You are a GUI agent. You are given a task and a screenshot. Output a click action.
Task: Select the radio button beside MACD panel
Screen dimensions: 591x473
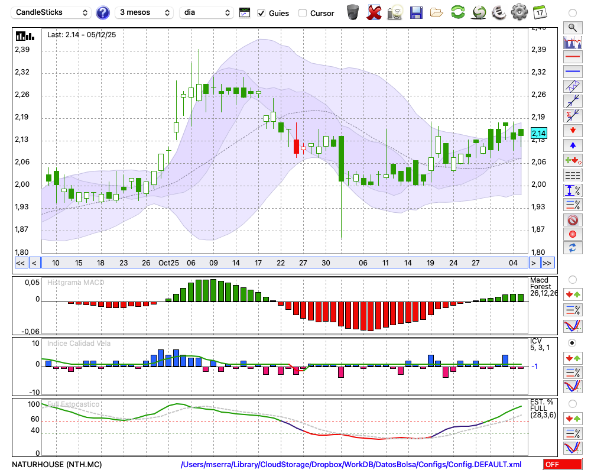click(572, 279)
